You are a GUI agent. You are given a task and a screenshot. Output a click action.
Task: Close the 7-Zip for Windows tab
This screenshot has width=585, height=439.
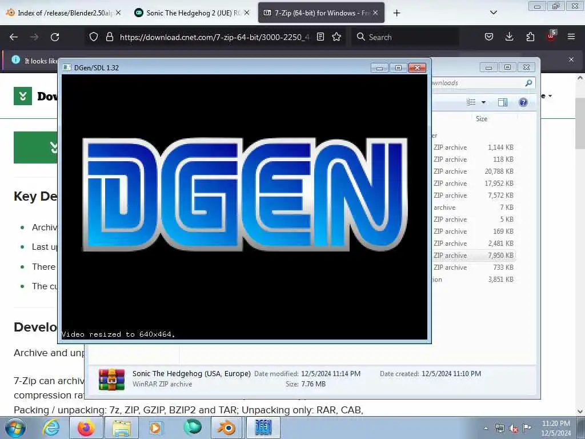375,13
